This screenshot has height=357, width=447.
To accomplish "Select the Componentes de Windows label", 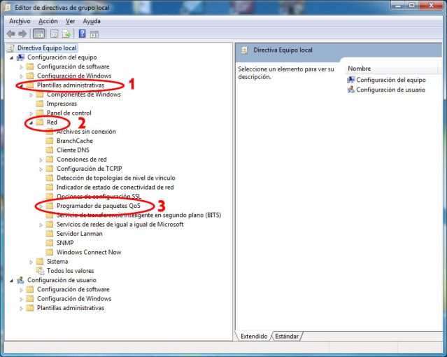I will pos(83,94).
